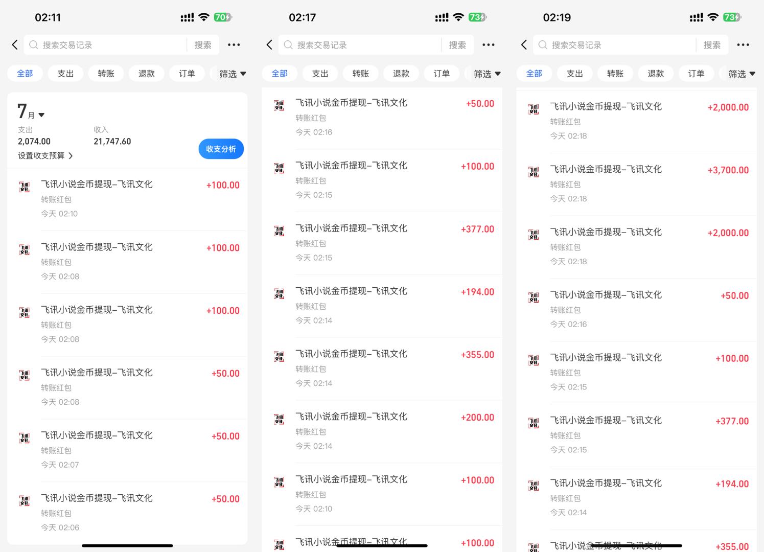This screenshot has height=552, width=764.
Task: Open the 筛选 filter dropdown on the 02:19 screen
Action: (x=742, y=74)
